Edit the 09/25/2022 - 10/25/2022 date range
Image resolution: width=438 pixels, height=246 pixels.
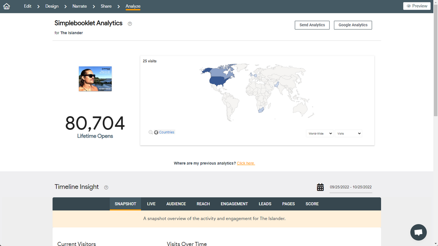tap(351, 187)
